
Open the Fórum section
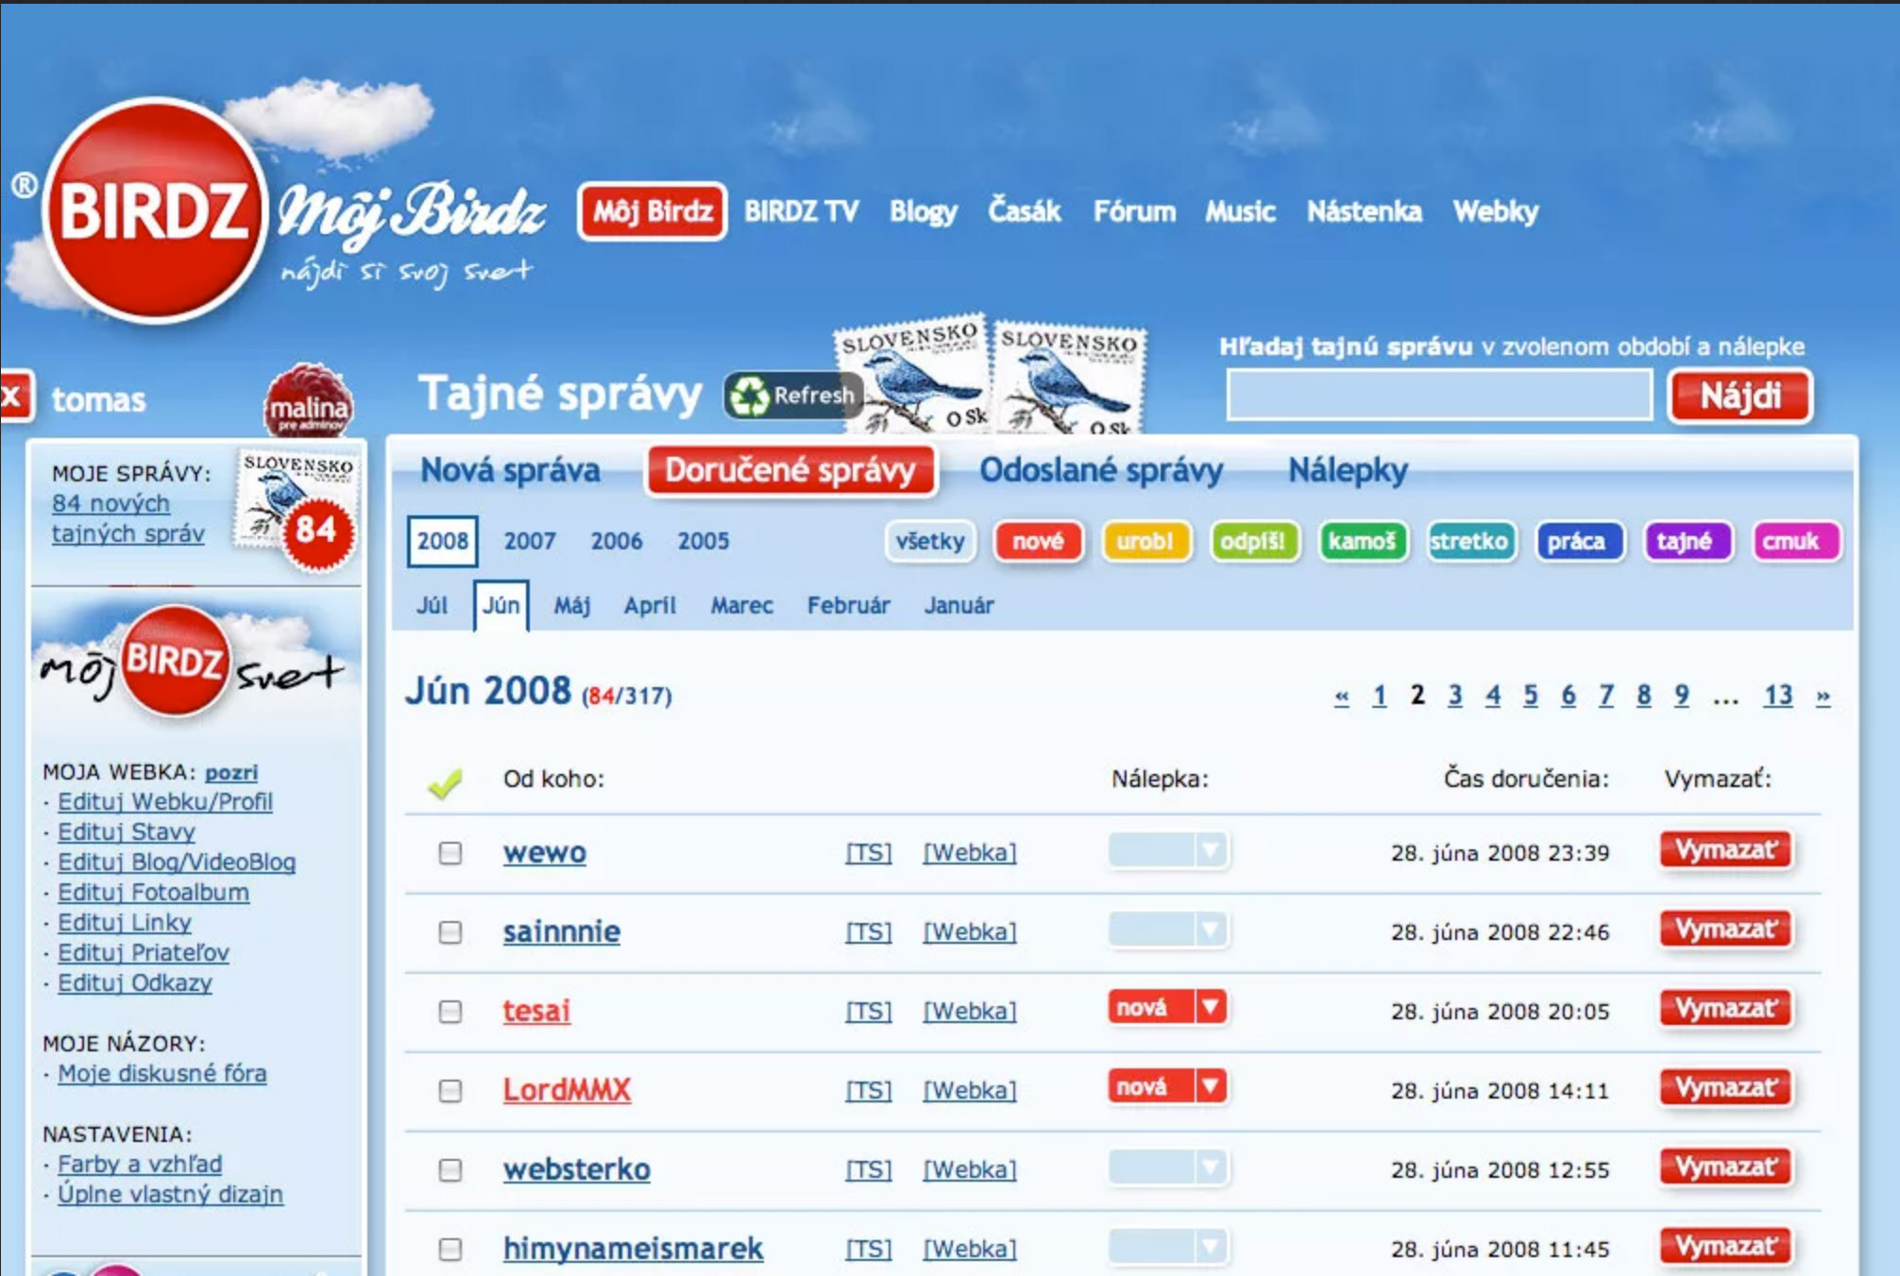(1134, 211)
